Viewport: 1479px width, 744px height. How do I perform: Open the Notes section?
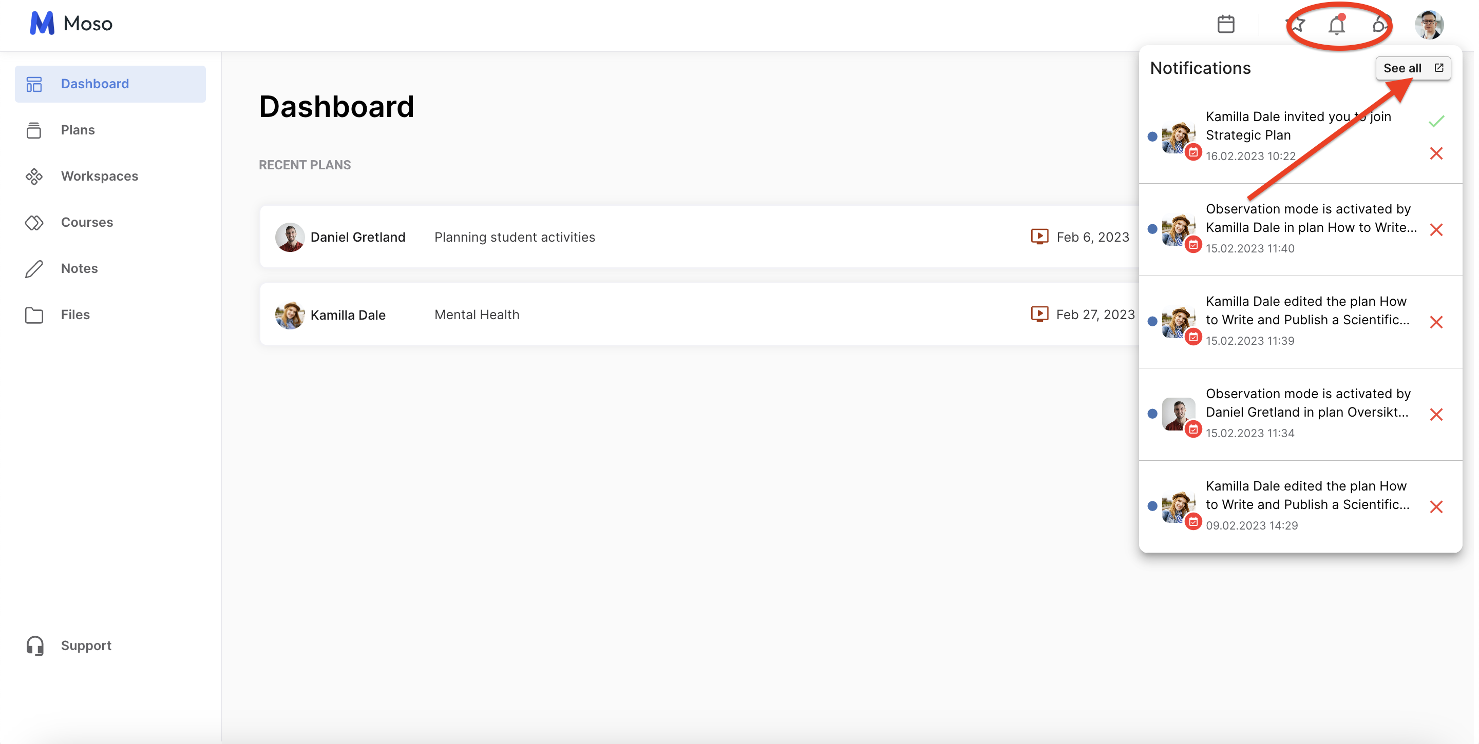[x=79, y=268]
